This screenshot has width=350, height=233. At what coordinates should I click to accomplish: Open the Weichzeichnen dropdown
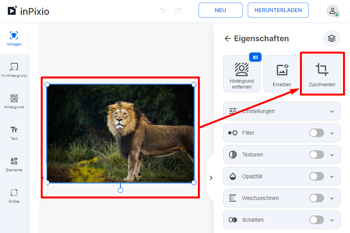click(331, 198)
